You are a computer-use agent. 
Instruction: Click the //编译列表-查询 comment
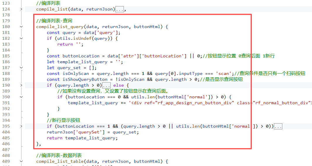pyautogui.click(x=54, y=21)
